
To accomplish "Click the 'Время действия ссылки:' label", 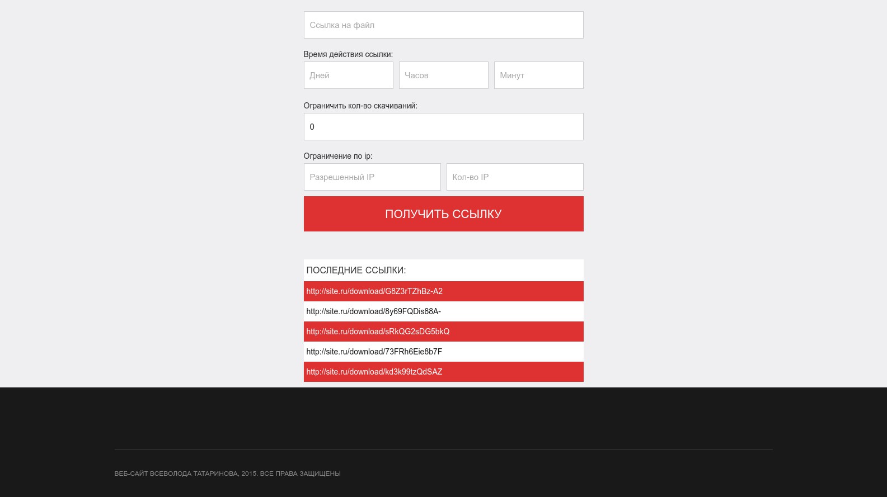I will pos(348,54).
